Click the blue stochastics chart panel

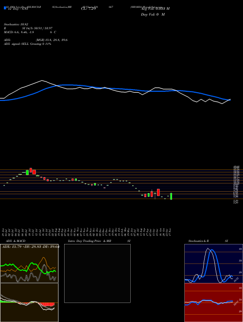[x=213, y=263]
